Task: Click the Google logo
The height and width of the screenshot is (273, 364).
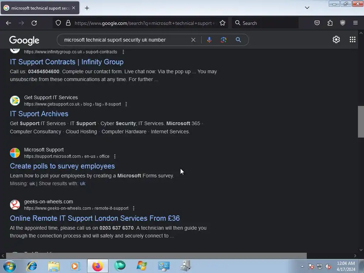Action: pyautogui.click(x=24, y=41)
